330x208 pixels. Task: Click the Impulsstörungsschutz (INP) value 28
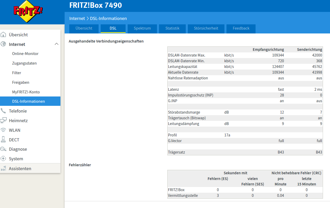282,95
